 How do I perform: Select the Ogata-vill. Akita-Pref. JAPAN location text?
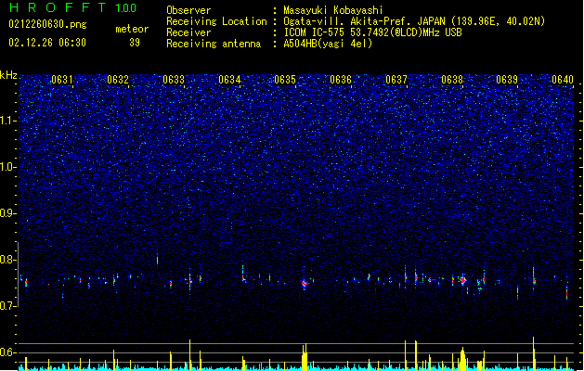pos(414,21)
